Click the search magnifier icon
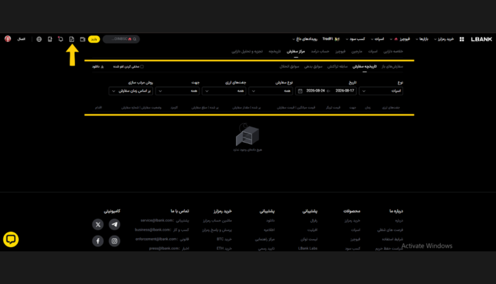Viewport: 496px width, 284px height. click(x=135, y=39)
